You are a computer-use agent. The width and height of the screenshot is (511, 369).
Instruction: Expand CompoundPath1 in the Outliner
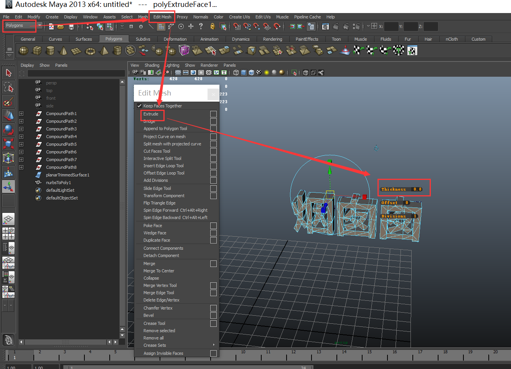point(21,114)
